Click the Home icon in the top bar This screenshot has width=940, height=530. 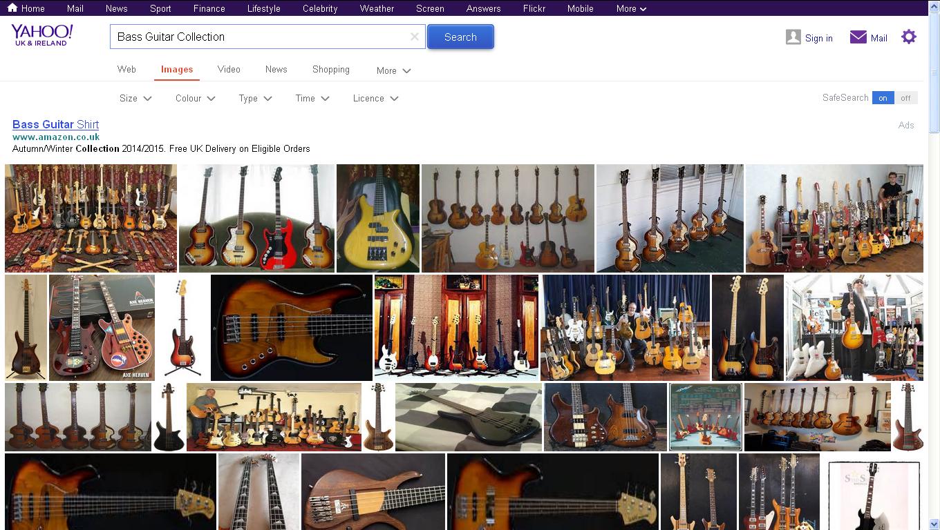[x=14, y=8]
